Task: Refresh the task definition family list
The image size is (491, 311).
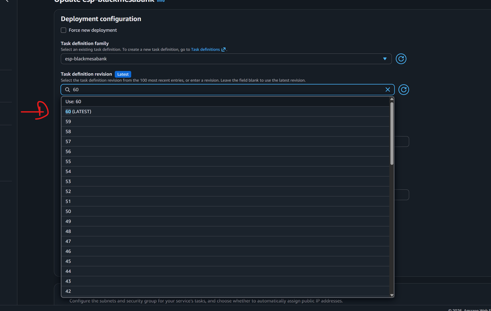Action: (x=401, y=59)
